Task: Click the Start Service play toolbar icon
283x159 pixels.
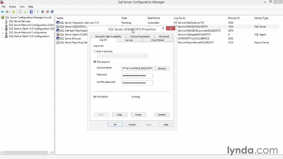Action: pyautogui.click(x=37, y=12)
